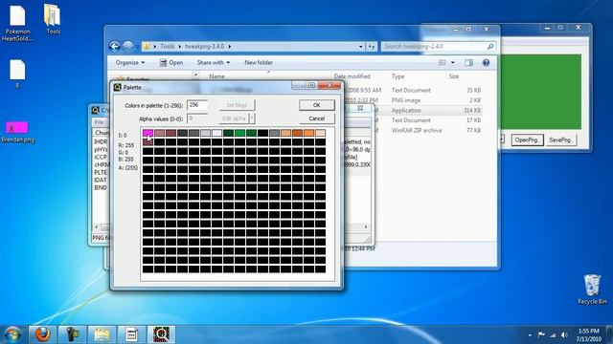
Task: Click the Change your view icon
Action: click(x=443, y=63)
